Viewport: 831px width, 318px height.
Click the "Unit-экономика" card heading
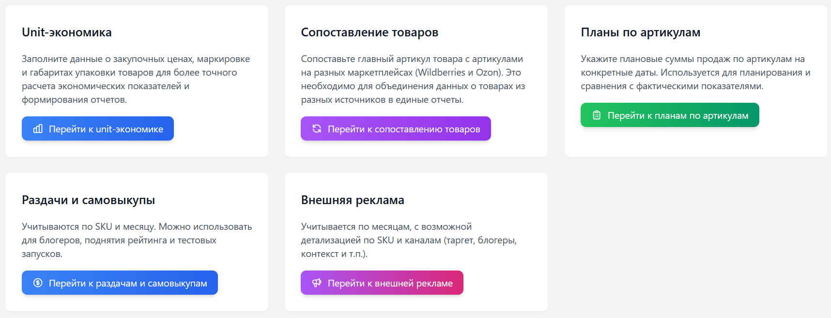click(66, 32)
